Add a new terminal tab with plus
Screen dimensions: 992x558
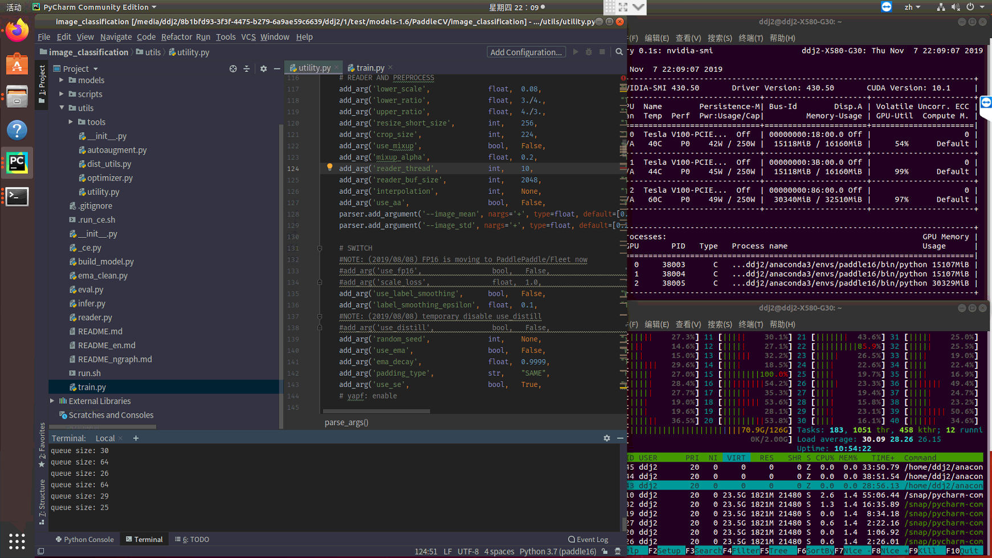click(x=136, y=438)
